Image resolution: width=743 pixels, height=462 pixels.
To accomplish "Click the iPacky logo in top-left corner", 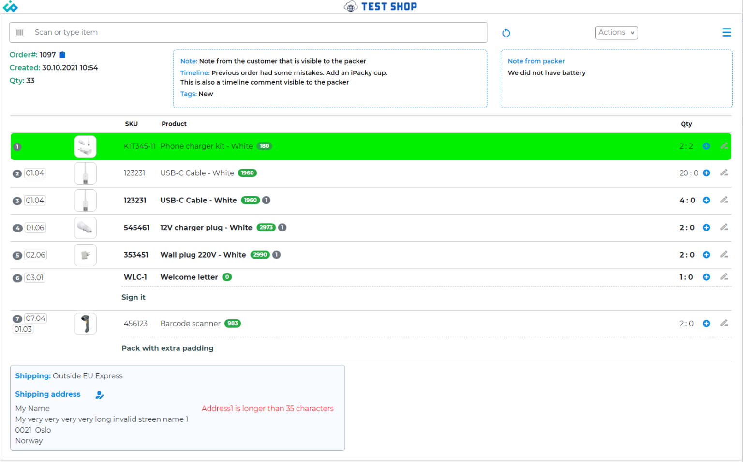I will pyautogui.click(x=10, y=7).
